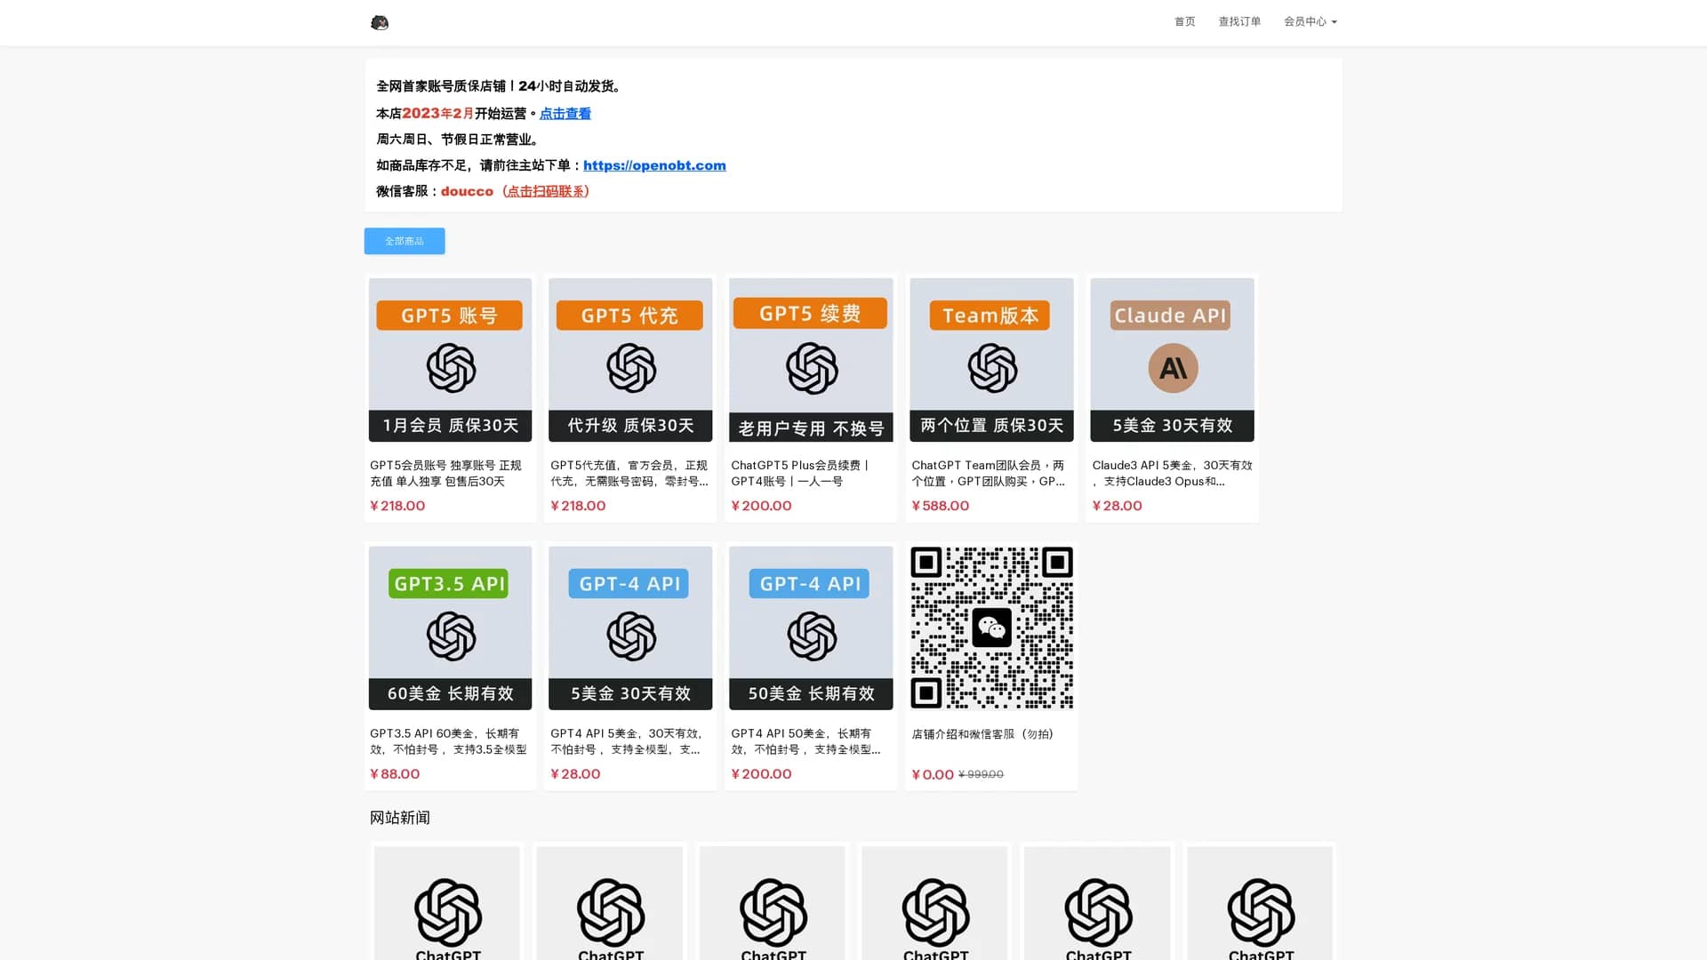
Task: Click the OpenAI logo on GPT5 代充 card
Action: click(631, 368)
